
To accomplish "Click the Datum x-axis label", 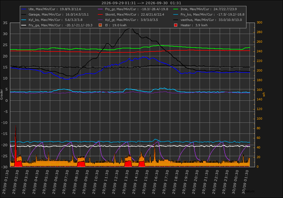I will point(250,191).
